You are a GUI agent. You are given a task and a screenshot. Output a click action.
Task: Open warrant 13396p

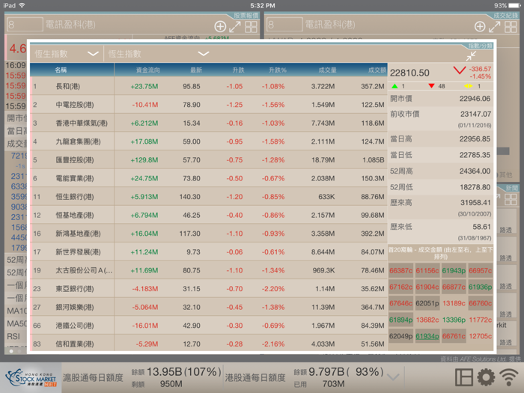[x=454, y=320]
